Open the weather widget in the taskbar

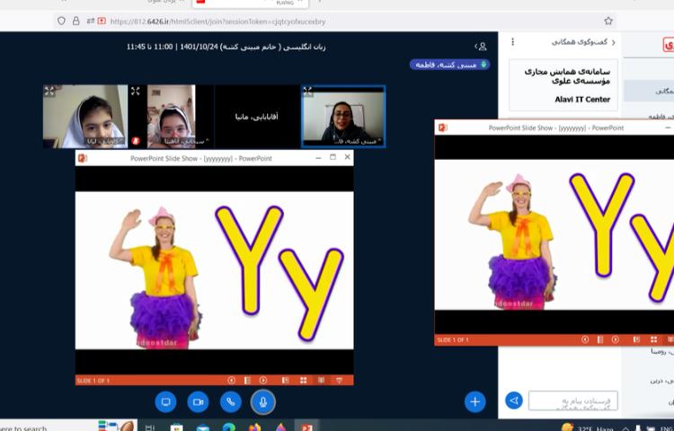click(589, 427)
